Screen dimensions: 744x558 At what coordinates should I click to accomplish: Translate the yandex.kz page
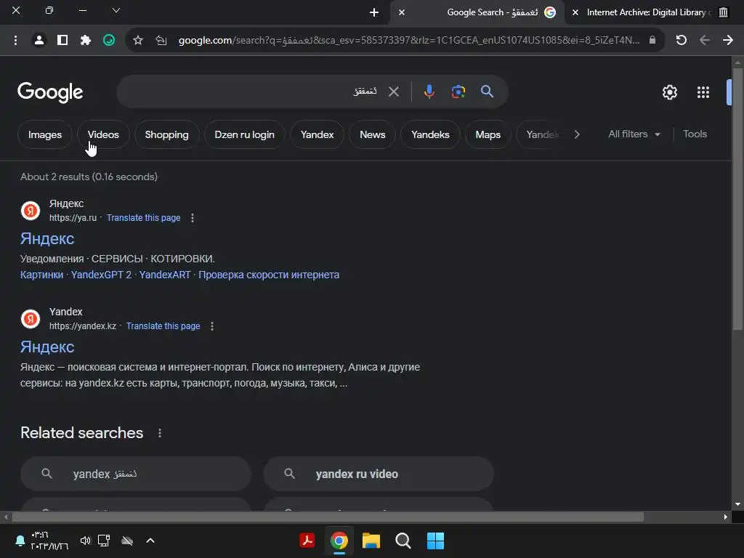[163, 326]
